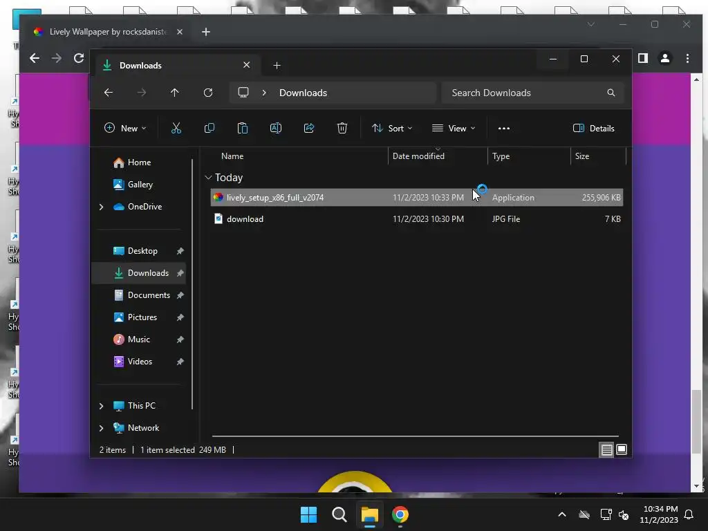Sort by Size column header
The image size is (708, 531).
(x=582, y=156)
